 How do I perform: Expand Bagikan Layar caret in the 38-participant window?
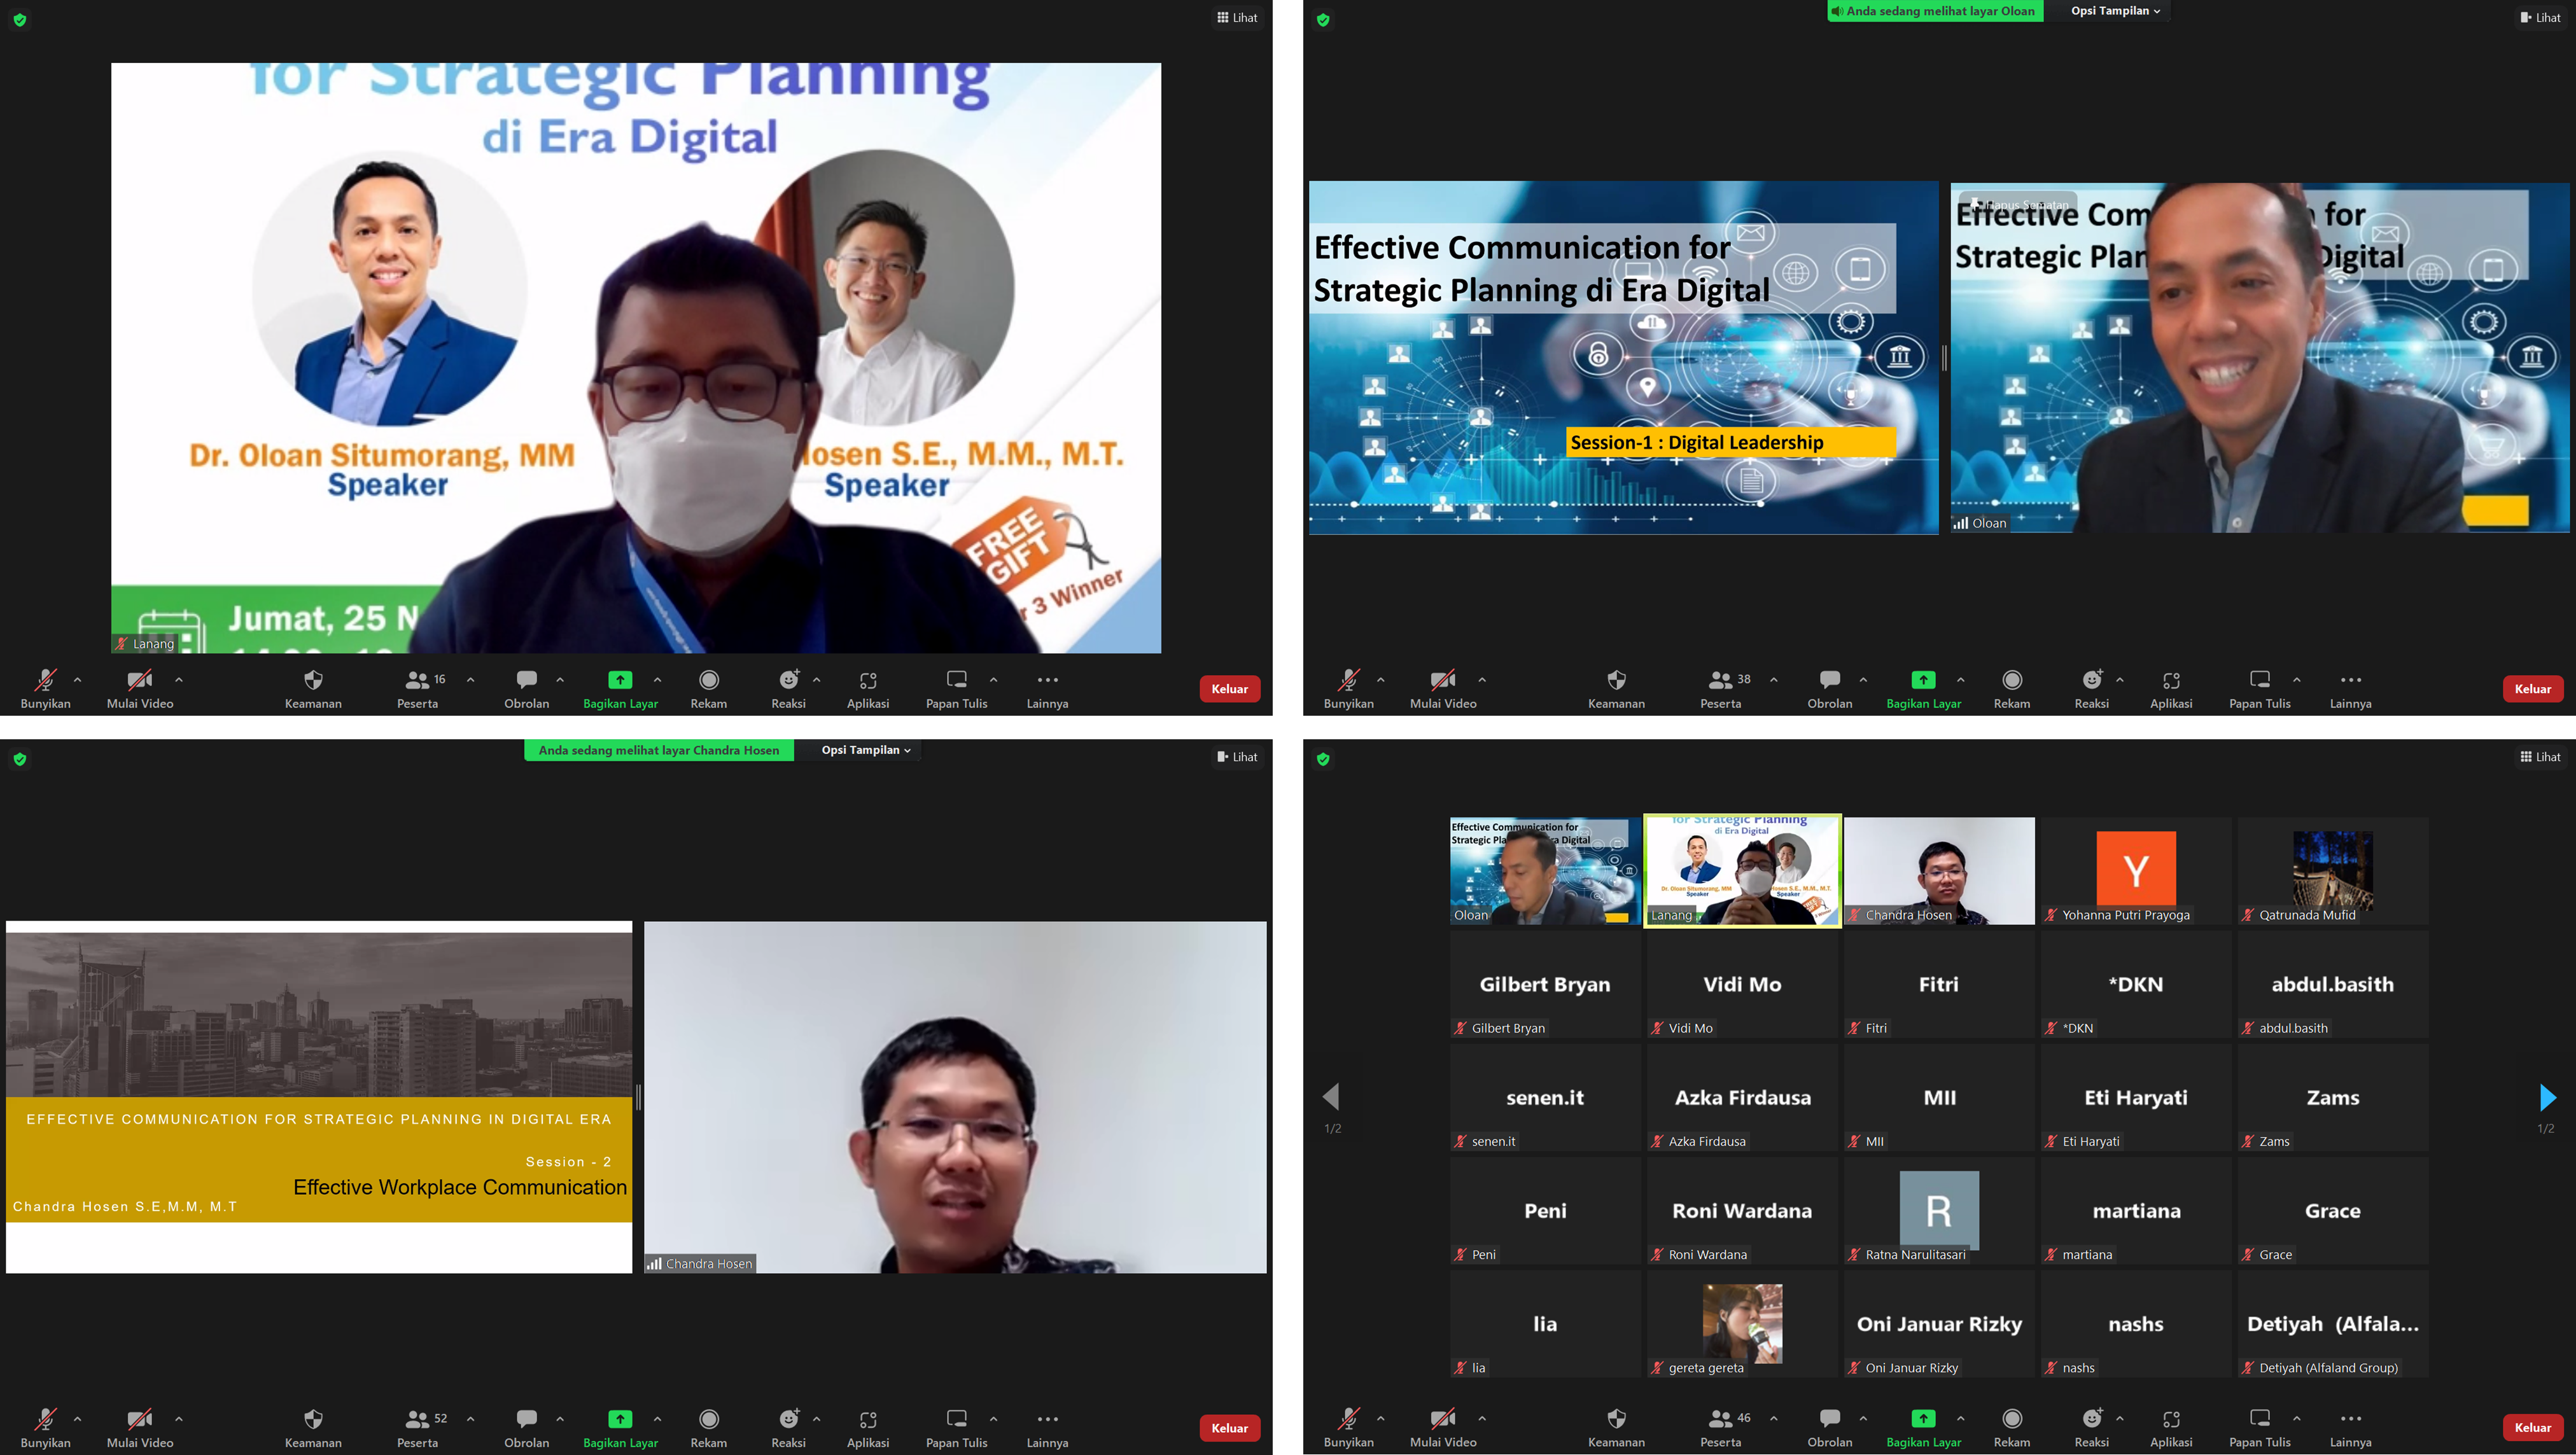click(x=1960, y=680)
